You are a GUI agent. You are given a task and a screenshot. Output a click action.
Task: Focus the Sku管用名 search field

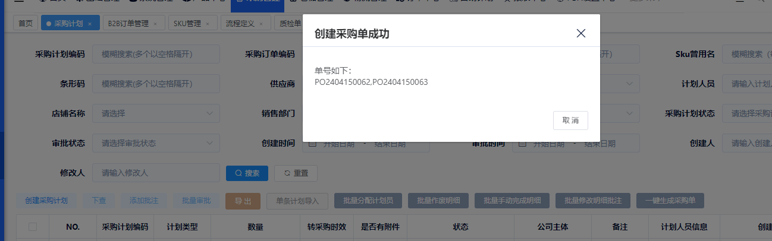tap(747, 54)
